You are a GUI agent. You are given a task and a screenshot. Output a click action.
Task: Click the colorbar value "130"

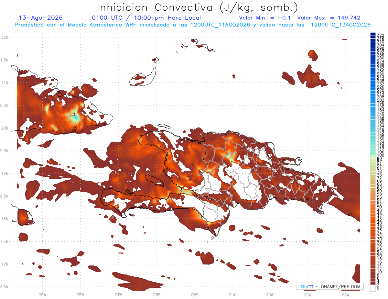coord(380,139)
